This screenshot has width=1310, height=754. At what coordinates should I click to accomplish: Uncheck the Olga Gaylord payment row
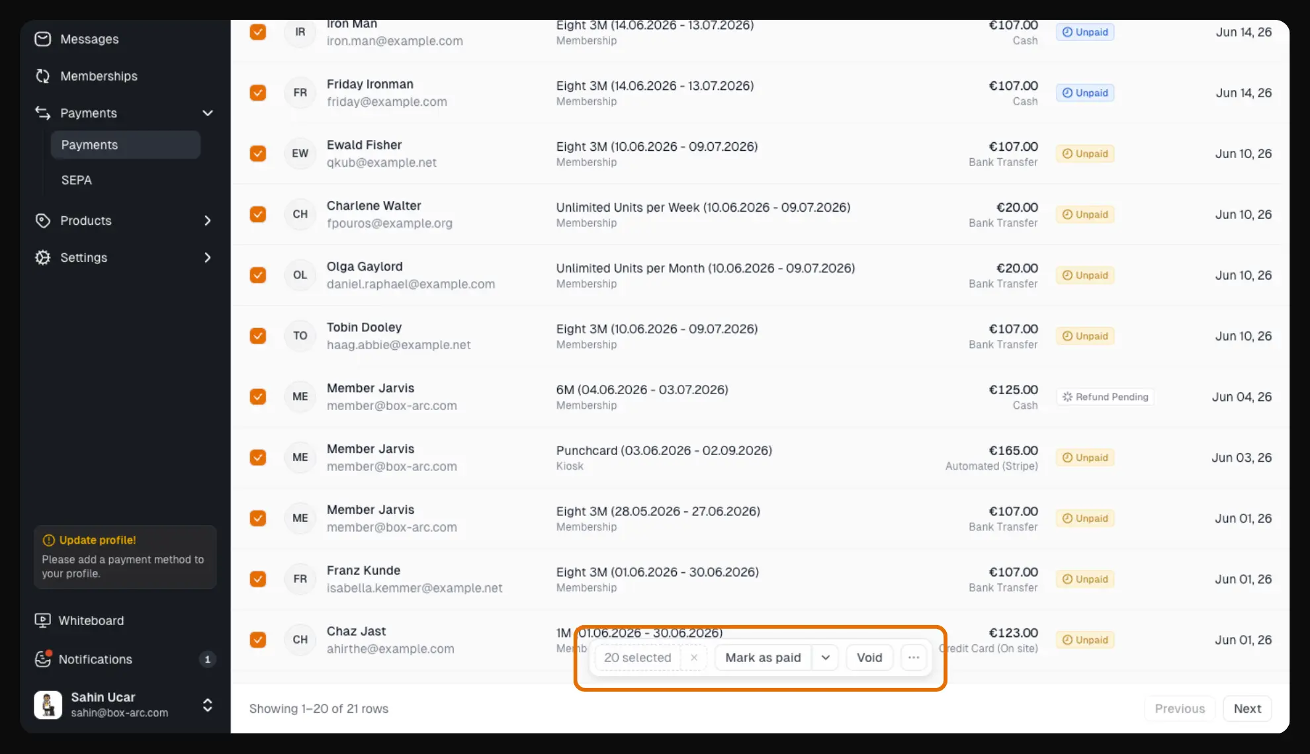(x=258, y=275)
